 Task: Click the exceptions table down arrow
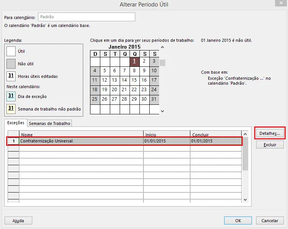(245, 199)
